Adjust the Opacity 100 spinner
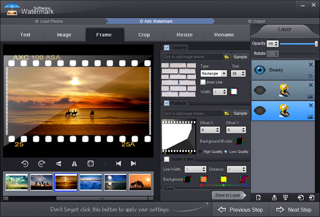 tap(272, 43)
